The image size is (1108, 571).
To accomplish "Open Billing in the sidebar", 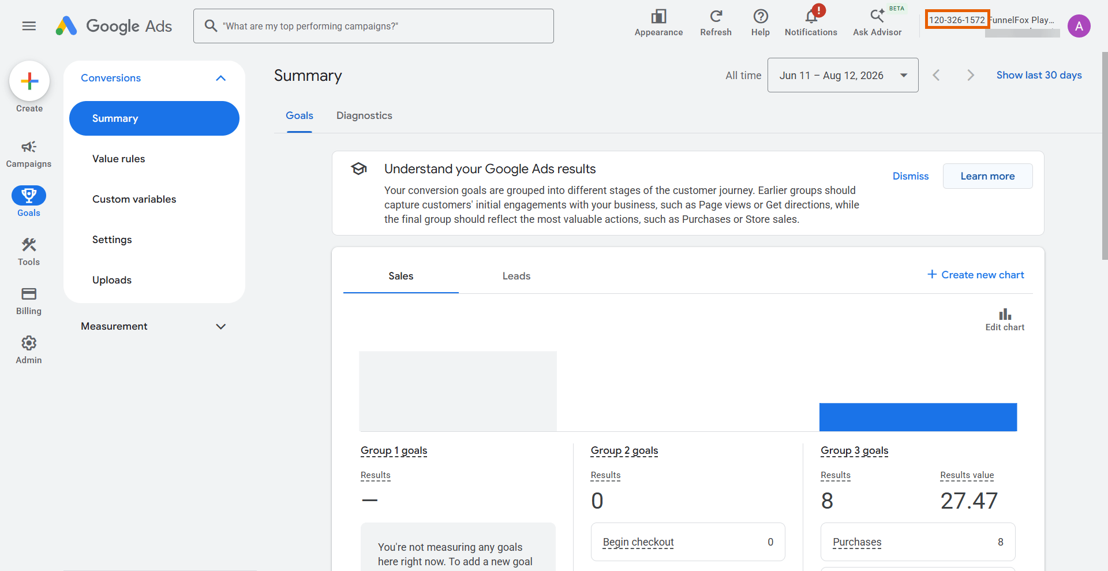I will (29, 301).
